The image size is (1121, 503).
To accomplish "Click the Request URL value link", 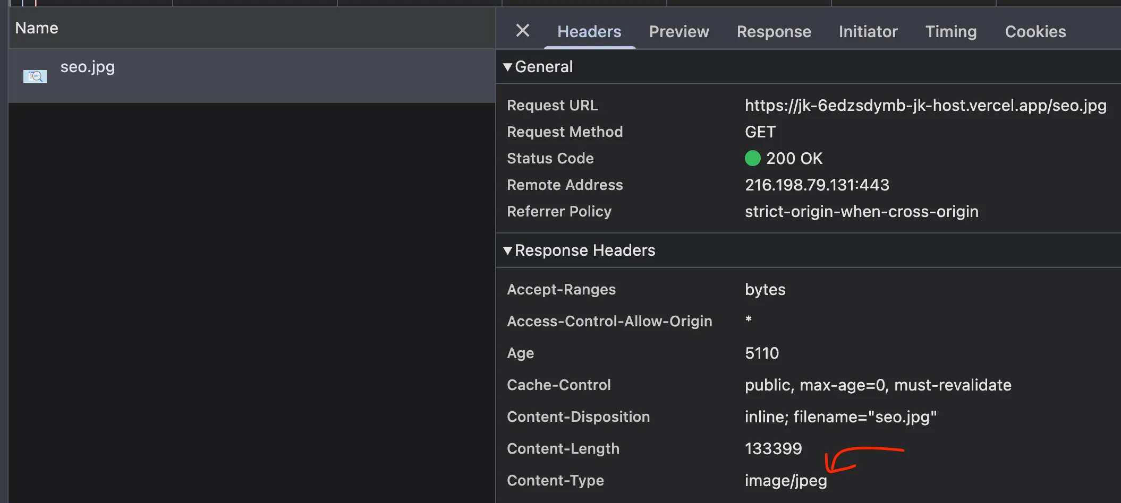I will point(925,106).
